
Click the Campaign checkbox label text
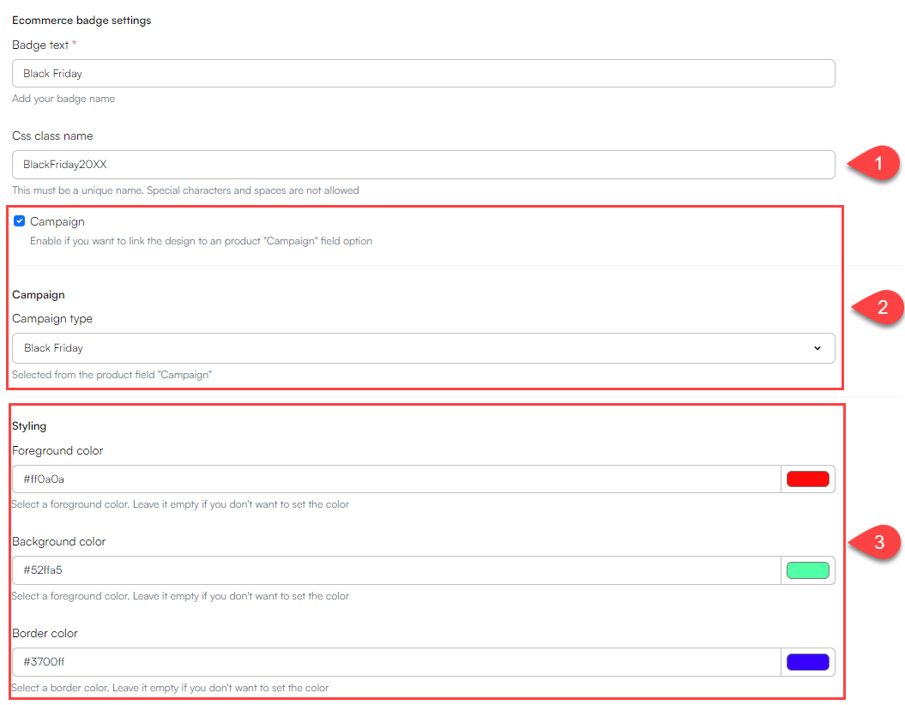tap(57, 222)
